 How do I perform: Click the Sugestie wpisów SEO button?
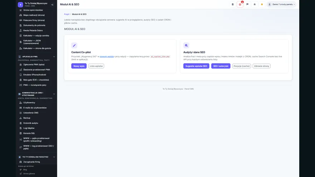click(x=196, y=66)
